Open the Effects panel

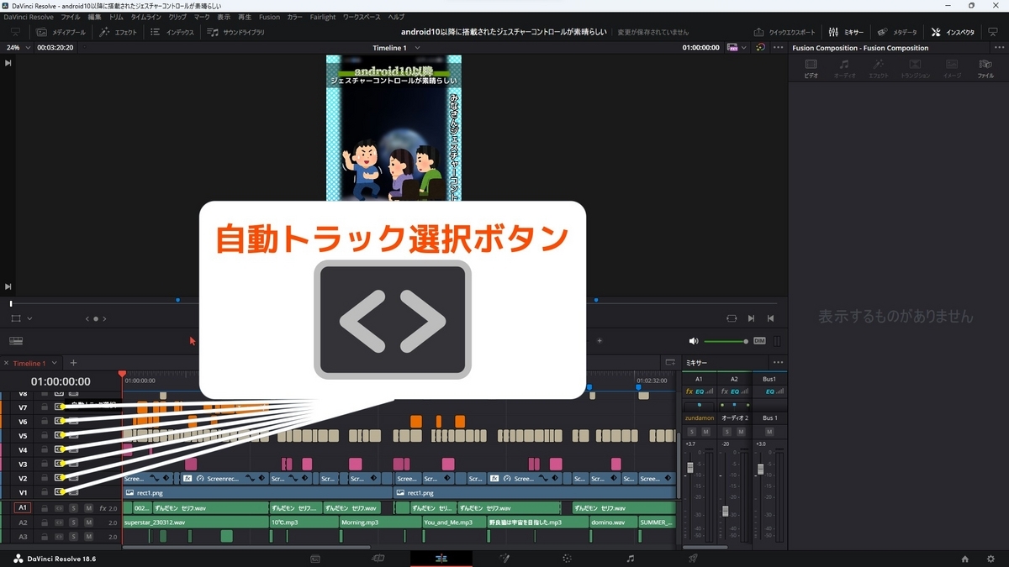[119, 32]
